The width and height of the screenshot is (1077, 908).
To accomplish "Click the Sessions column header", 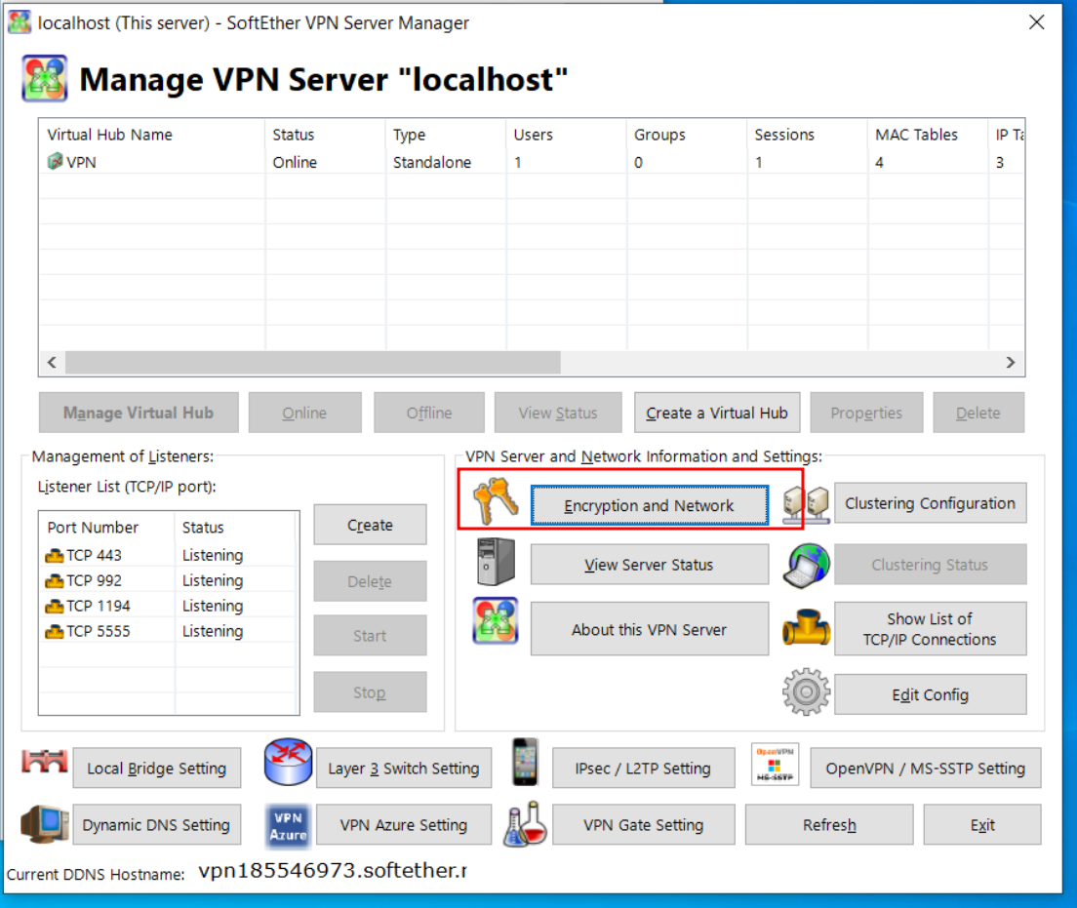I will point(784,135).
